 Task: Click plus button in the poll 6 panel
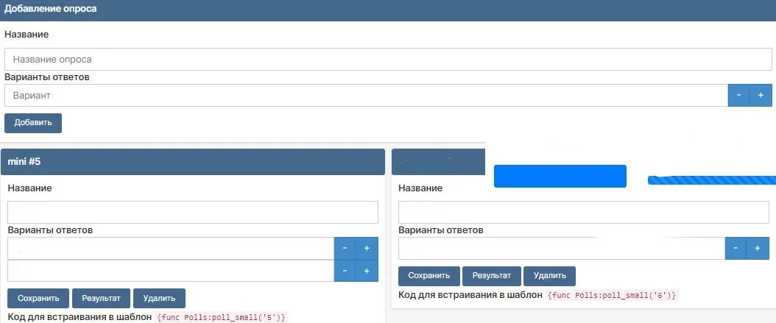757,249
